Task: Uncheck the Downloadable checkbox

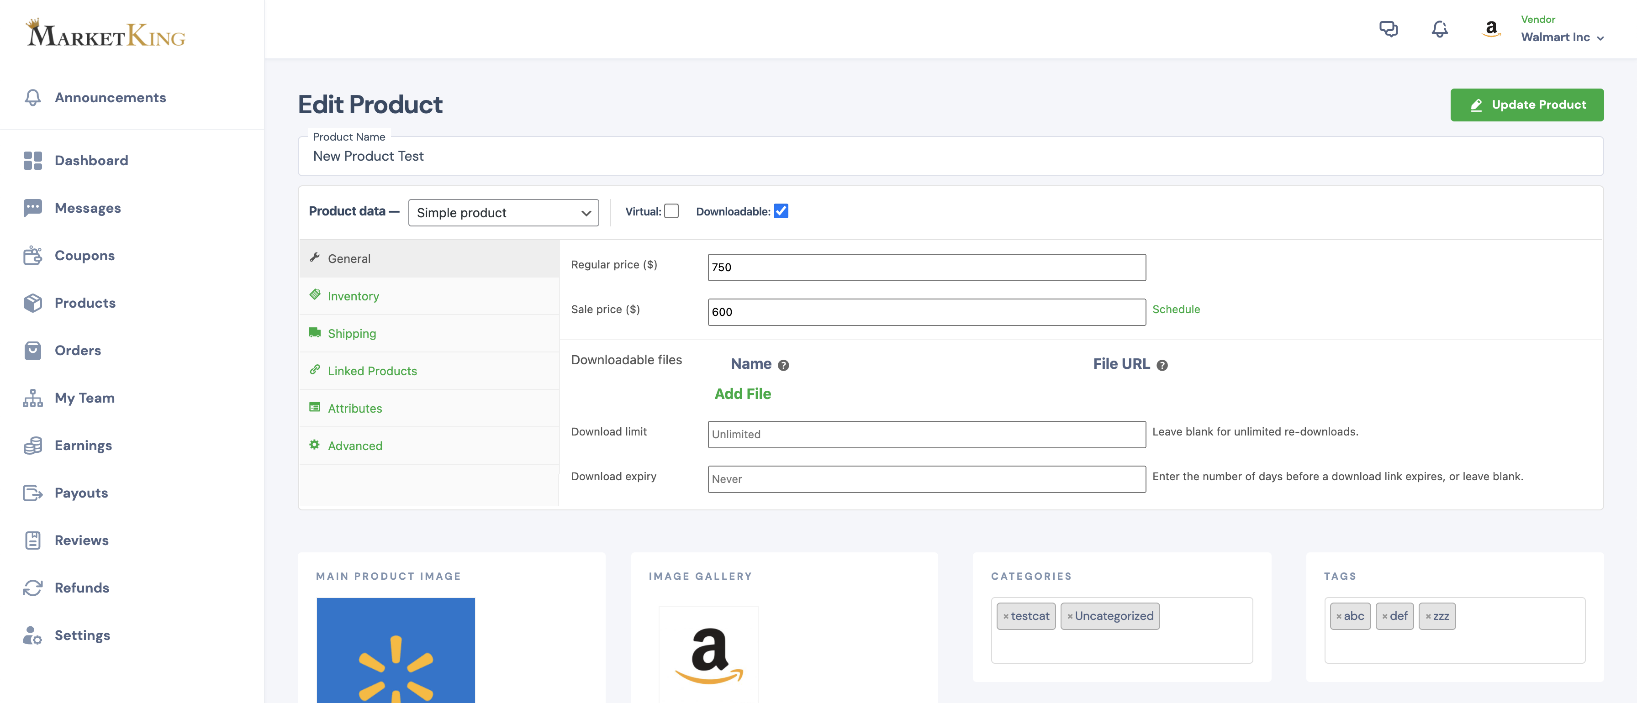Action: coord(781,211)
